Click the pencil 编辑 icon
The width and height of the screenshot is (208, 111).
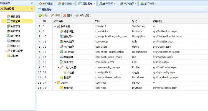point(52,16)
